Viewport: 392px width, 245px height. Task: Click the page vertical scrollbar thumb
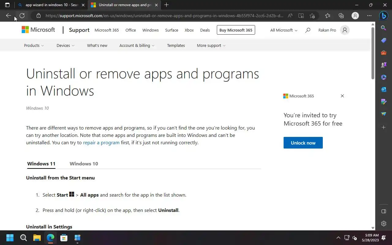pyautogui.click(x=373, y=54)
